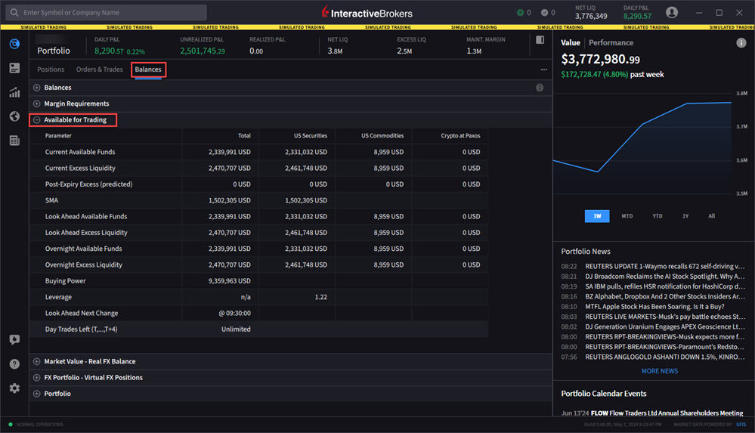
Task: Click the MAINT. MARGIN 1.3M value
Action: [474, 51]
